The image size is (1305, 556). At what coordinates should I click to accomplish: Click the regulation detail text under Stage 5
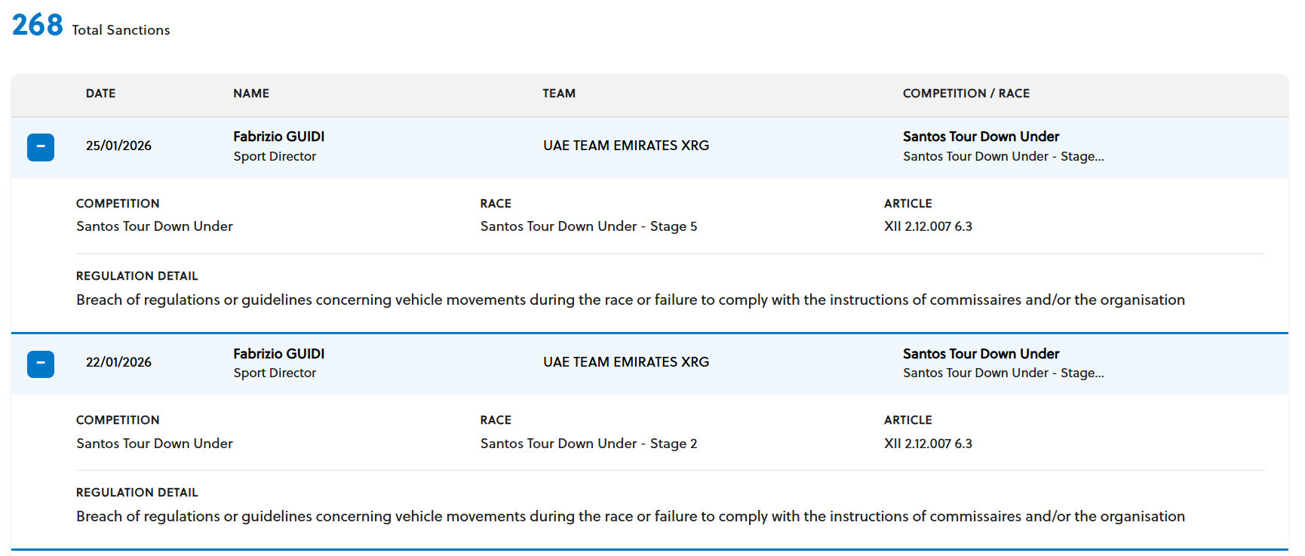[630, 300]
